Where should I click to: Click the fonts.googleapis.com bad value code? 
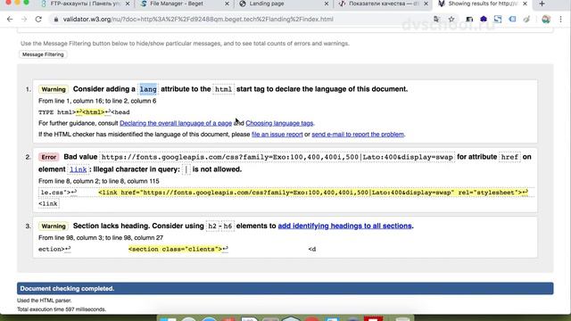[x=277, y=157]
